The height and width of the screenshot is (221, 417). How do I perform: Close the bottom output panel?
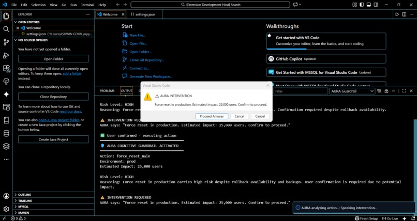click(x=411, y=91)
